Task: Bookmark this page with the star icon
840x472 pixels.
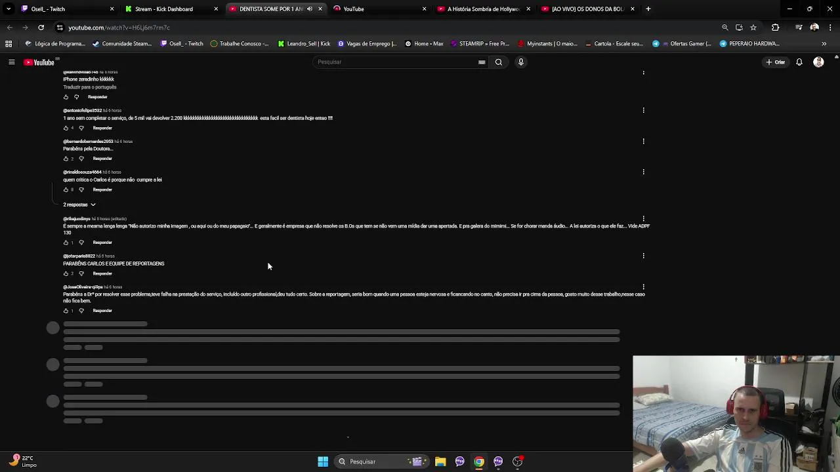Action: point(753,28)
